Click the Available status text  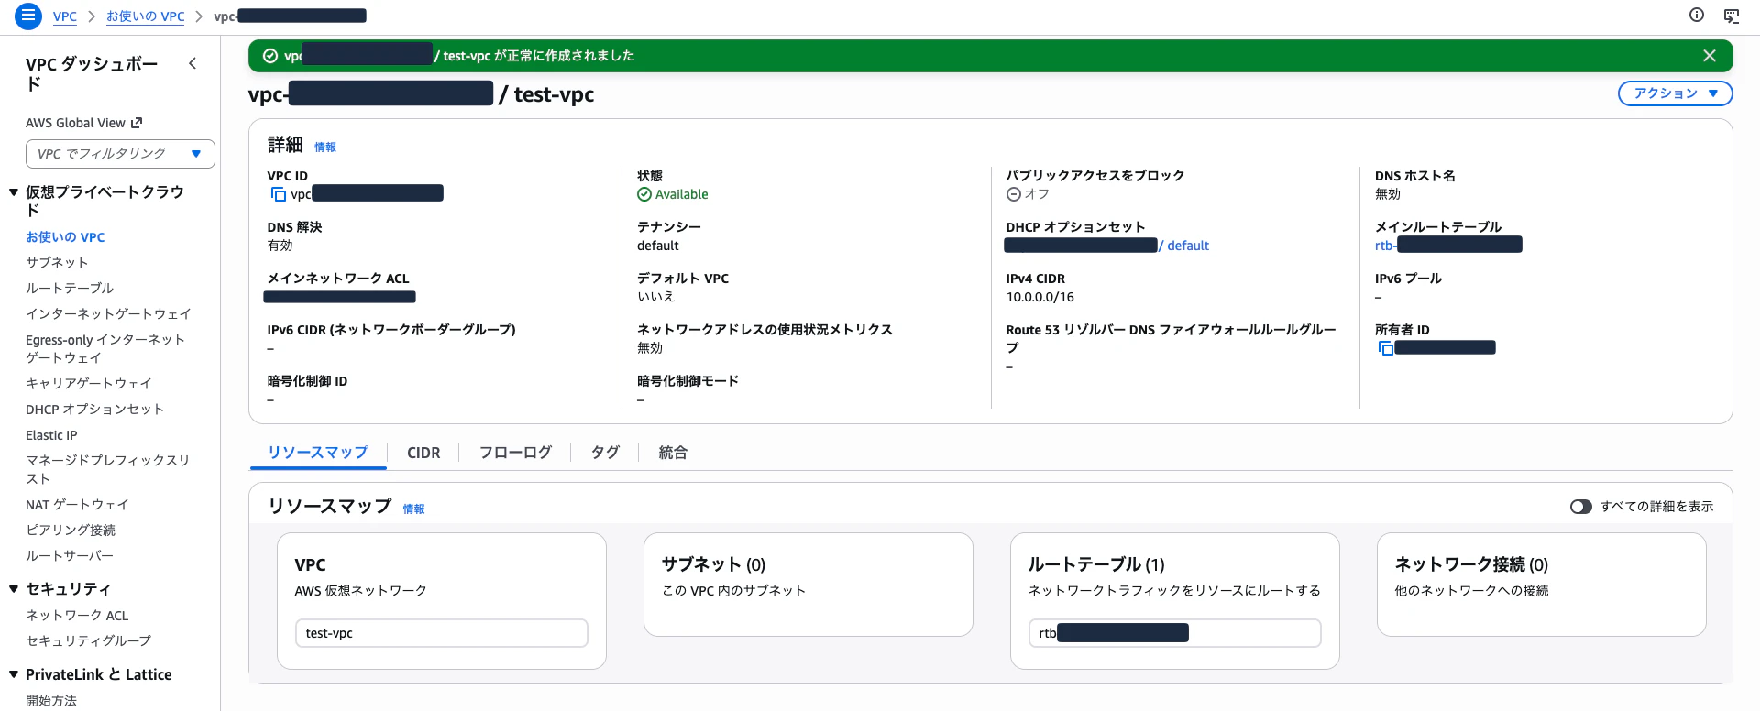click(x=681, y=194)
